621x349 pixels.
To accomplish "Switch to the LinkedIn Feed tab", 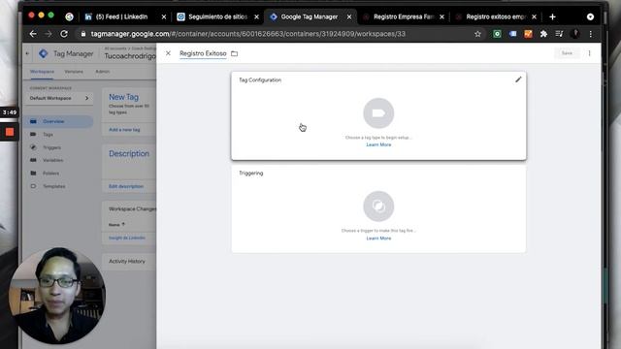I will coord(120,16).
